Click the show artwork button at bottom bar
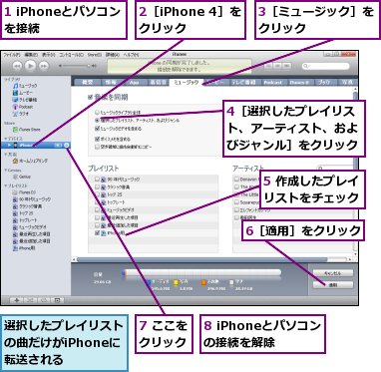Screen dimensions: 381x372 (57, 300)
